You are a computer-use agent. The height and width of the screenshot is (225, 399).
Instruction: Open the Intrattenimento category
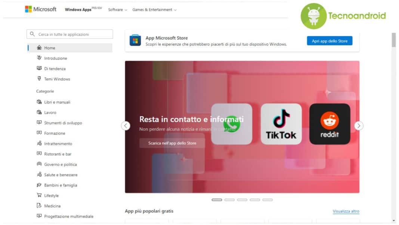58,144
